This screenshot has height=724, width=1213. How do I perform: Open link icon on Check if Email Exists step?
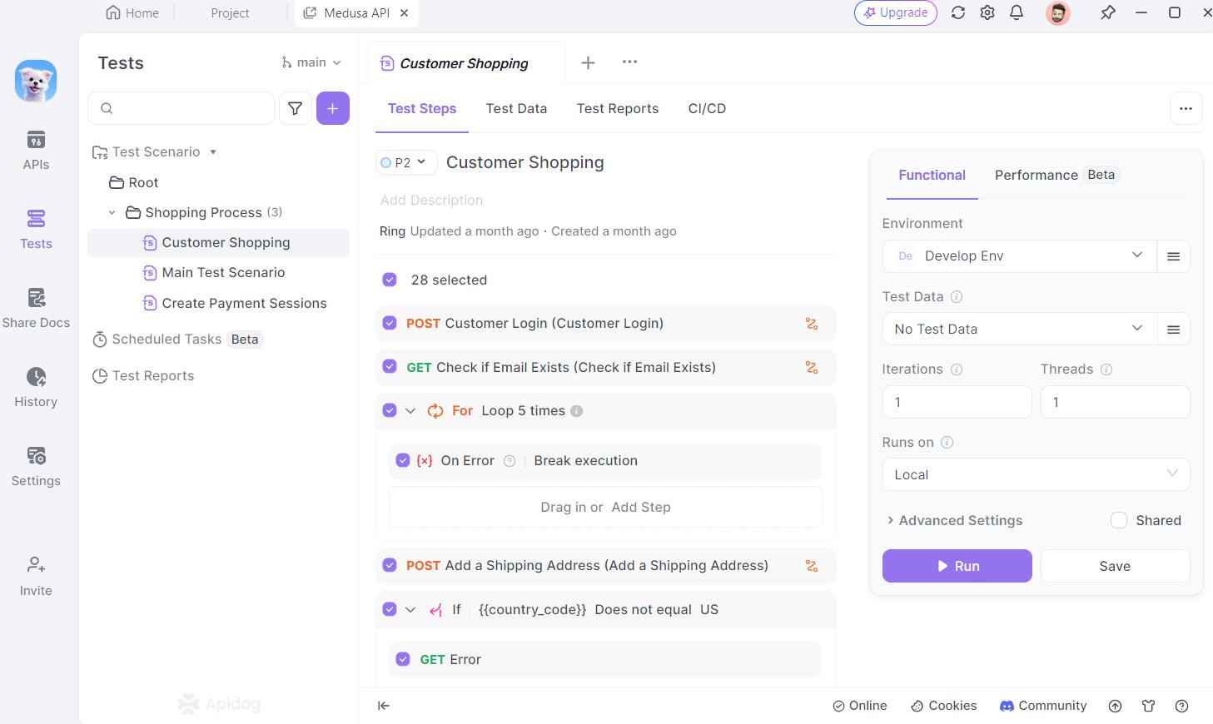click(812, 368)
